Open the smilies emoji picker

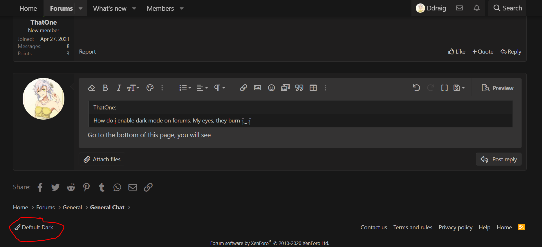(271, 88)
